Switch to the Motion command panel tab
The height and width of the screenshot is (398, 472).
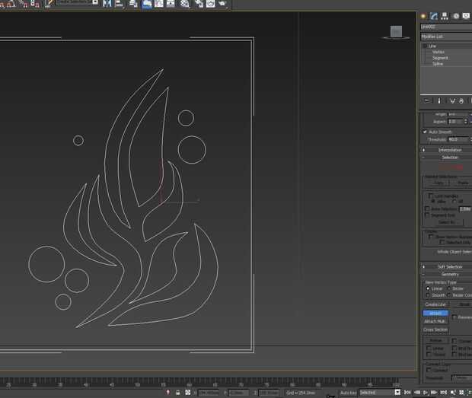(x=456, y=16)
